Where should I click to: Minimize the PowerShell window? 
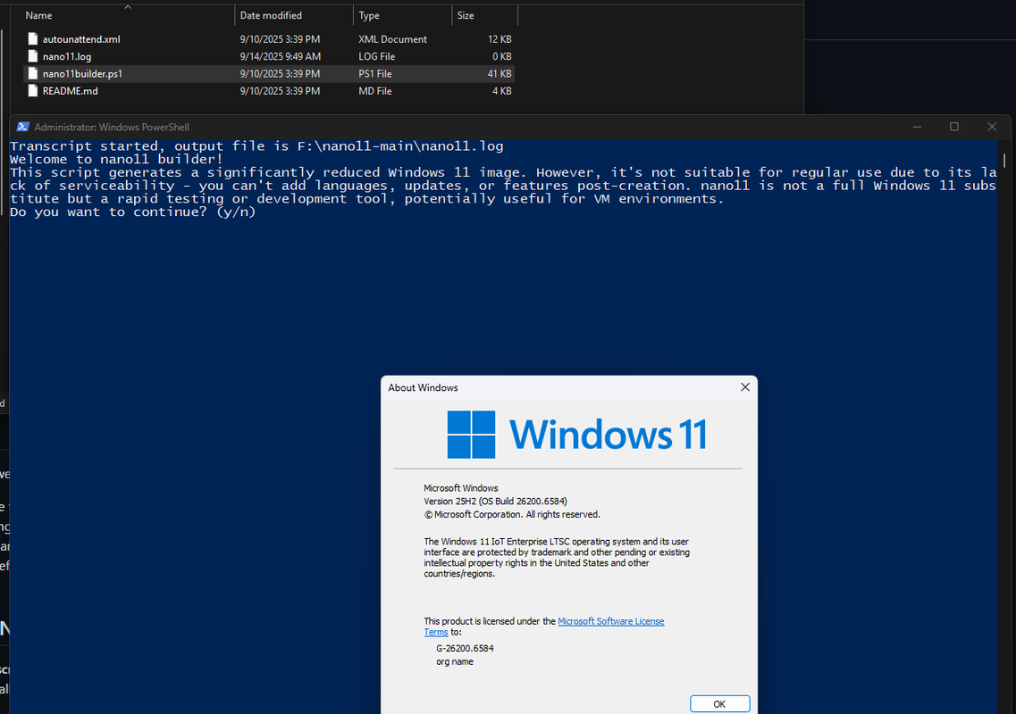point(917,127)
